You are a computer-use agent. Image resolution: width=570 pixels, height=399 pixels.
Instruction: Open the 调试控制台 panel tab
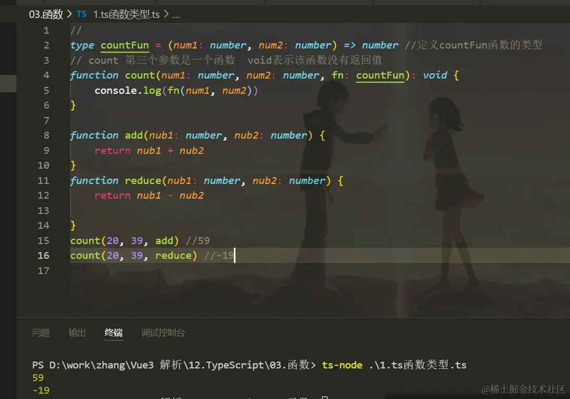(163, 333)
